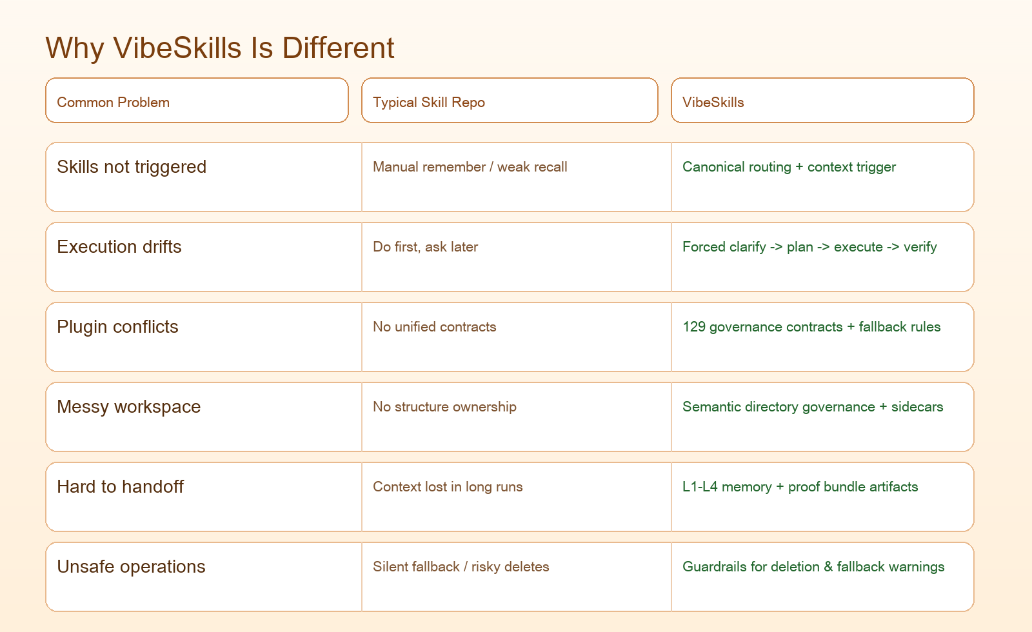Click the "Messy workspace" row label
The image size is (1032, 632).
click(x=128, y=407)
